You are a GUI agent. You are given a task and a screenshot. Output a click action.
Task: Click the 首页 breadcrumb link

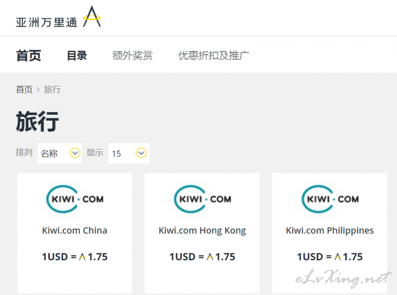click(24, 89)
